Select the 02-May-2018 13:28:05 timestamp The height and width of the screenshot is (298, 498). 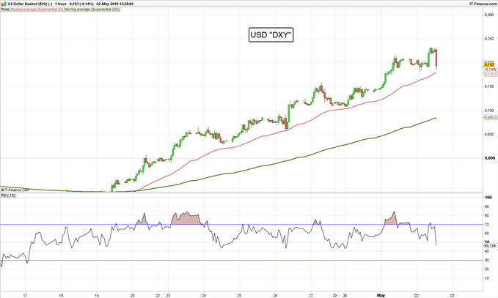pyautogui.click(x=114, y=4)
